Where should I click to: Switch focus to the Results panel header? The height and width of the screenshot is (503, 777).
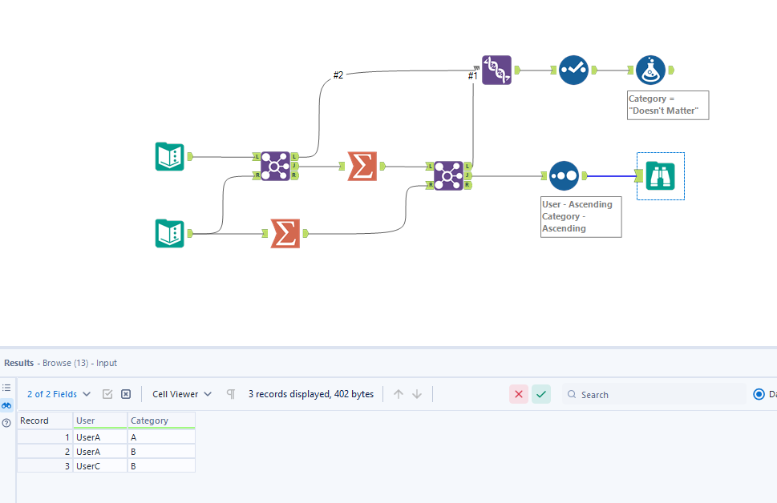pyautogui.click(x=18, y=363)
